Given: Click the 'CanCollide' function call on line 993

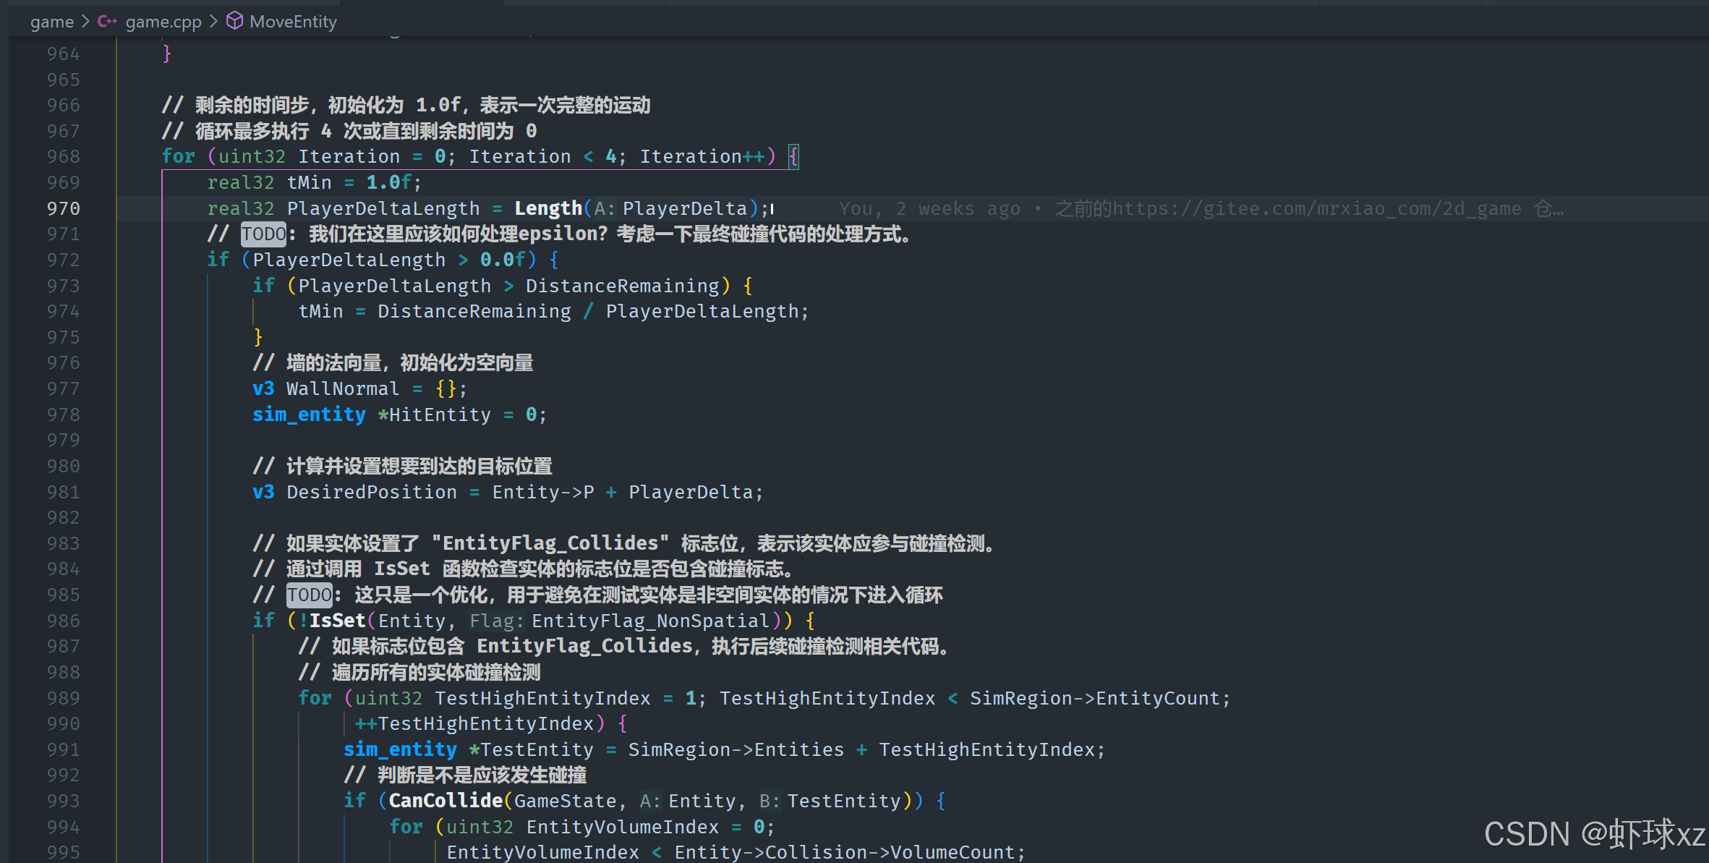Looking at the screenshot, I should (x=446, y=801).
